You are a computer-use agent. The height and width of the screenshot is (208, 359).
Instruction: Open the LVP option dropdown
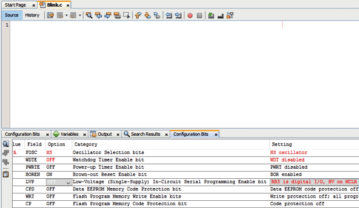click(68, 183)
